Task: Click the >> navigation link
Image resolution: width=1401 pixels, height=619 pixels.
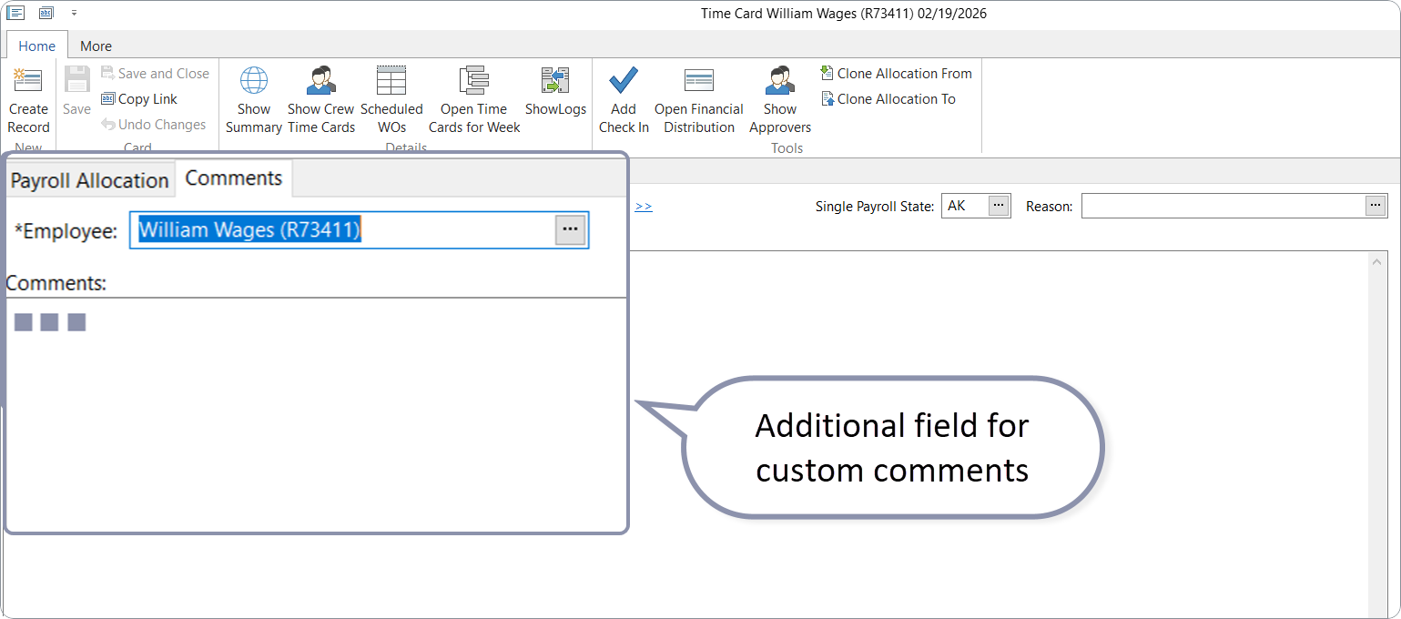Action: [644, 207]
